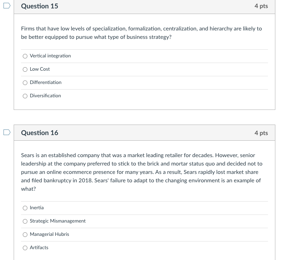The width and height of the screenshot is (282, 260).
Task: Select the Strategic Mismanagement radio button
Action: point(25,221)
